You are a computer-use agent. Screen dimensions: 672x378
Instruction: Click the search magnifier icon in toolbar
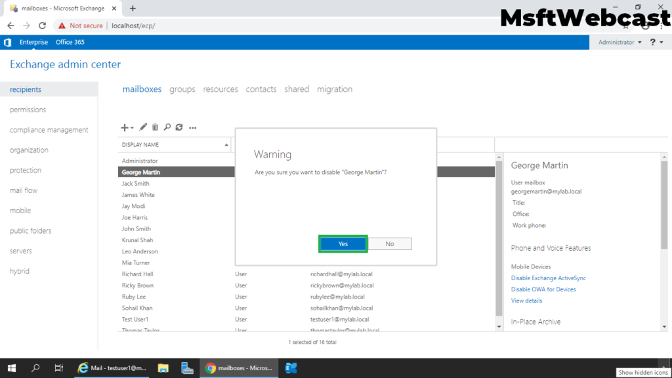point(167,127)
